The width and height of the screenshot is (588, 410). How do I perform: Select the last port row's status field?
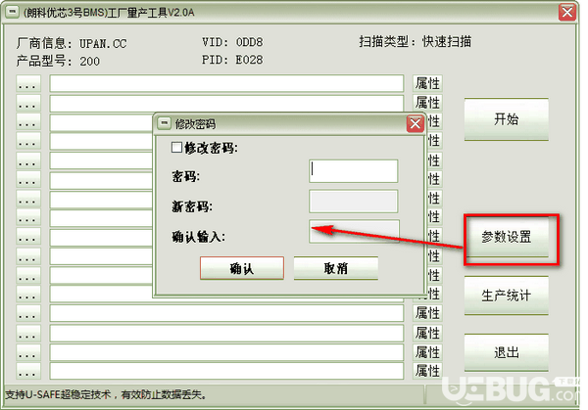(x=226, y=371)
